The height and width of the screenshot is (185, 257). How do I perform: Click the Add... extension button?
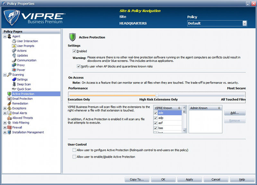coord(235,113)
